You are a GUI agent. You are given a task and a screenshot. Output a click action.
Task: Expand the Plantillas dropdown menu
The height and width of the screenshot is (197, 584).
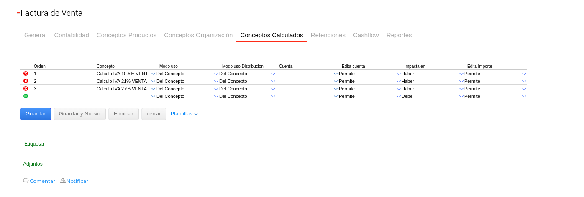tap(184, 114)
